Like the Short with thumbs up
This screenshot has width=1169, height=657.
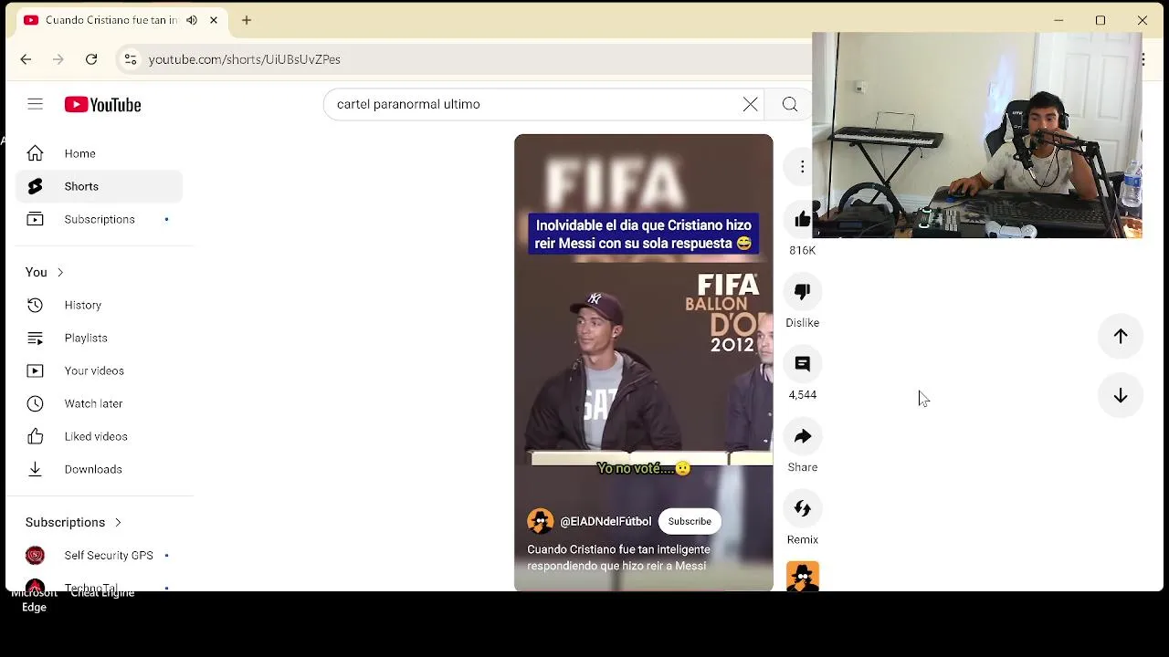point(802,219)
